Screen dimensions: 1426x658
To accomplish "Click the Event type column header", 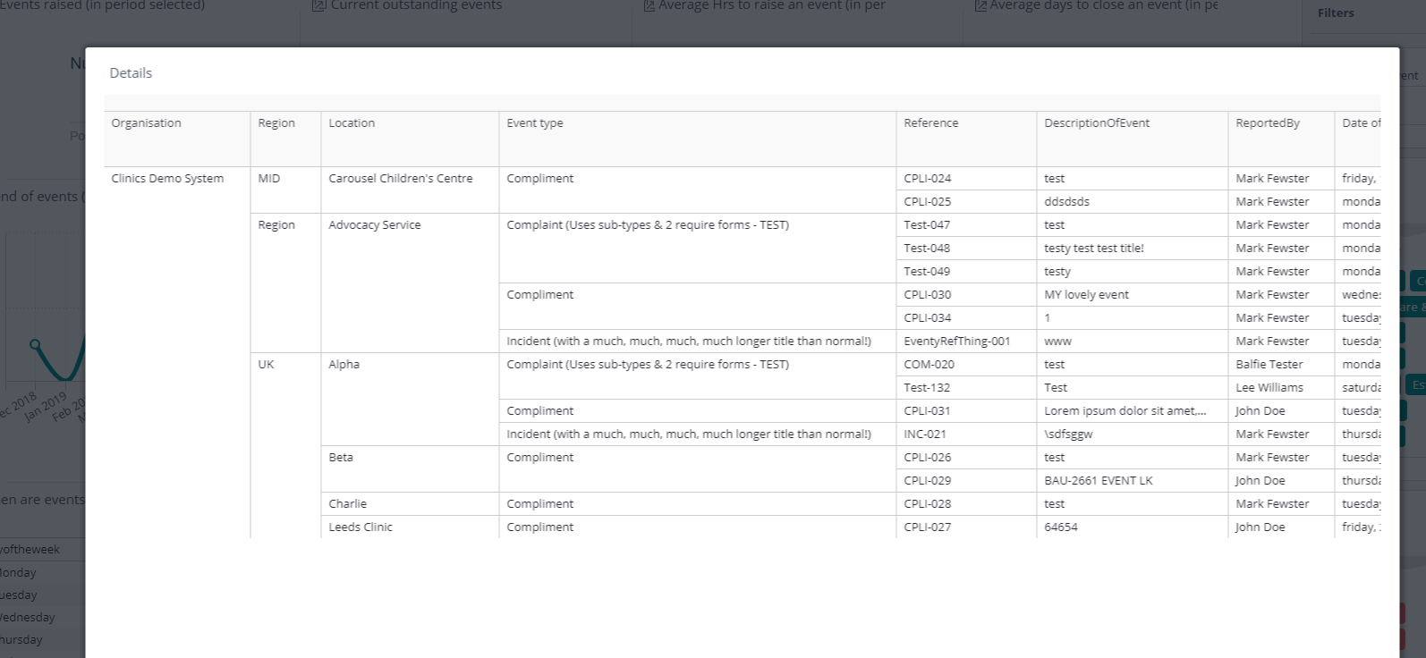I will [x=698, y=139].
